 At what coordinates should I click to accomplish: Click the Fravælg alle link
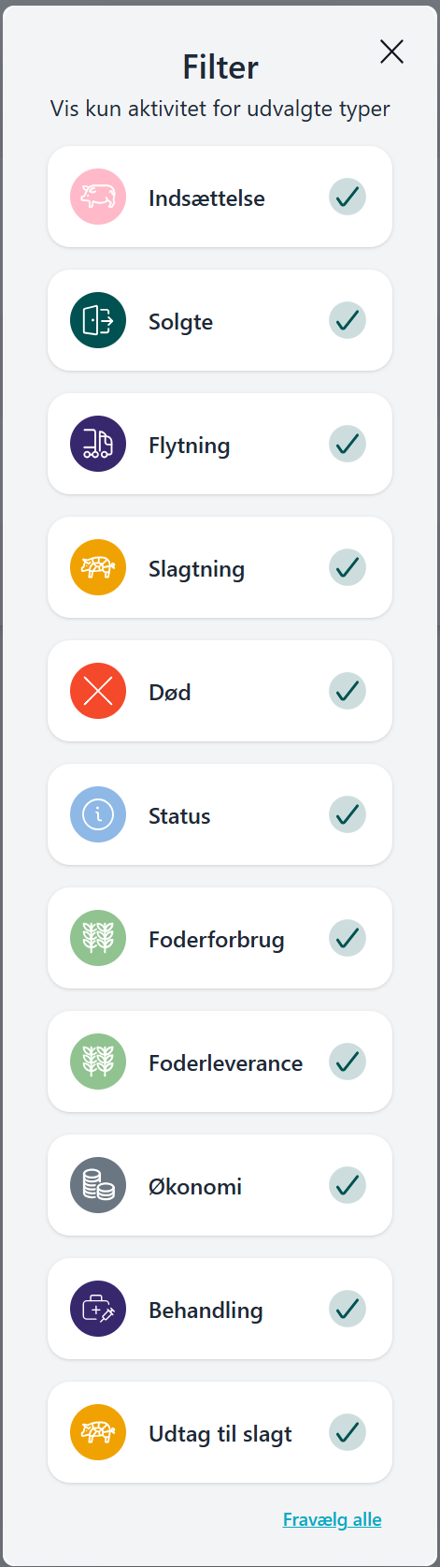click(x=333, y=1519)
